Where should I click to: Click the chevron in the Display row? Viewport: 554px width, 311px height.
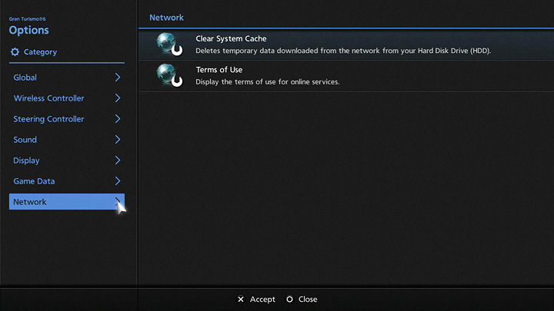(x=118, y=160)
